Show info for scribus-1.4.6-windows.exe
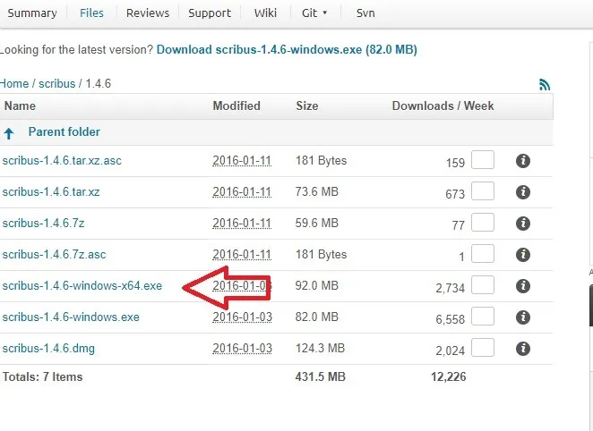The width and height of the screenshot is (593, 431). click(x=522, y=317)
